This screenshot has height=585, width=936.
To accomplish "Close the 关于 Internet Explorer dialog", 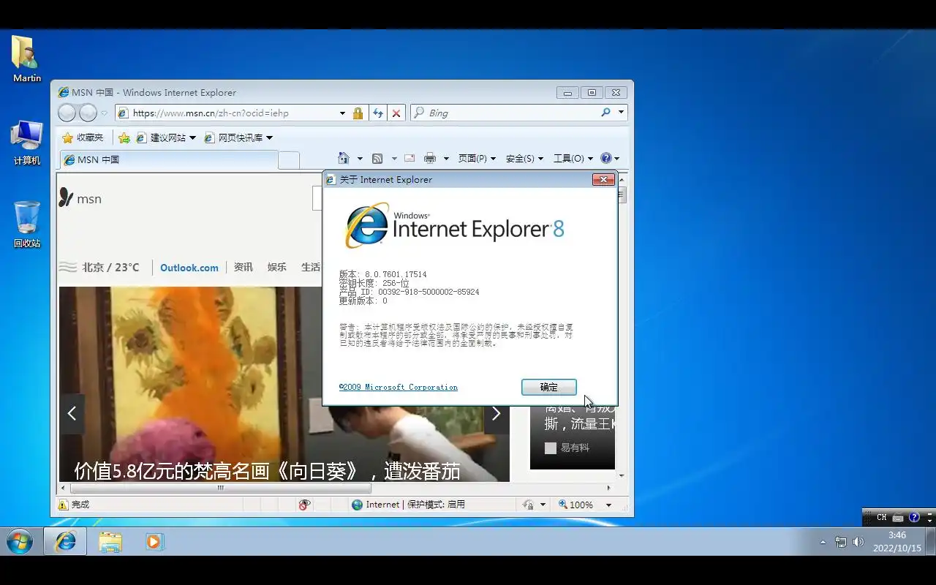I will 603,179.
